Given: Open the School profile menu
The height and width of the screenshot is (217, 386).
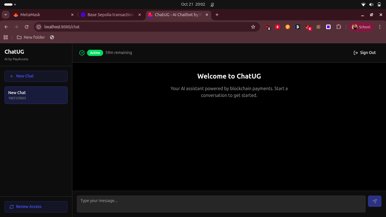Looking at the screenshot, I should click(x=361, y=27).
